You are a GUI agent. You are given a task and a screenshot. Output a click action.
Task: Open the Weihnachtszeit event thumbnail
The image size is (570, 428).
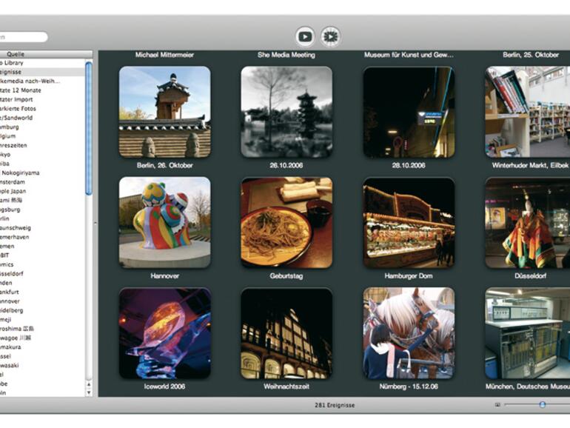click(286, 333)
